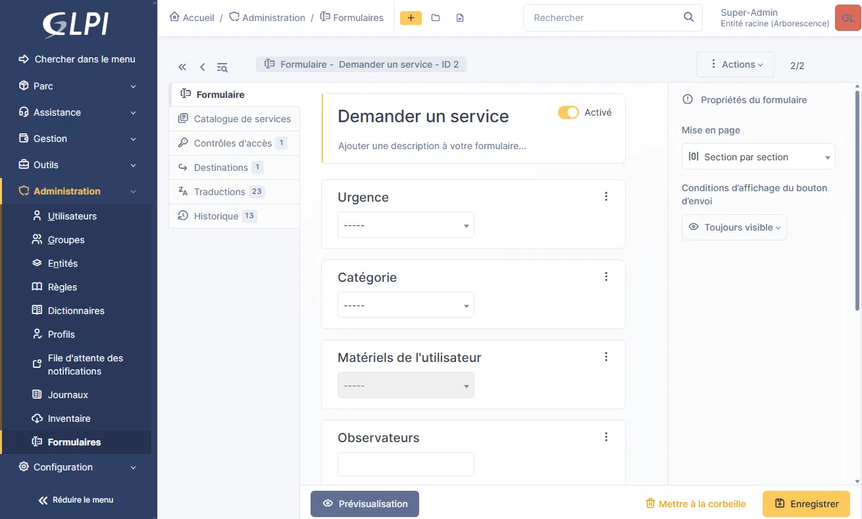Expand the Actions menu
The width and height of the screenshot is (862, 519).
tap(735, 64)
